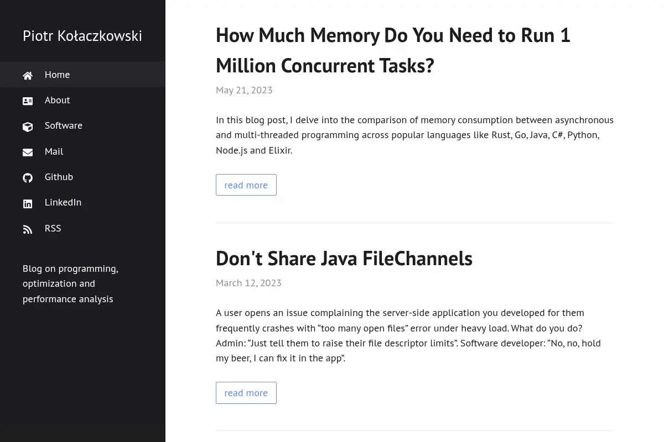
Task: Click the Software cube icon
Action: [x=28, y=127]
